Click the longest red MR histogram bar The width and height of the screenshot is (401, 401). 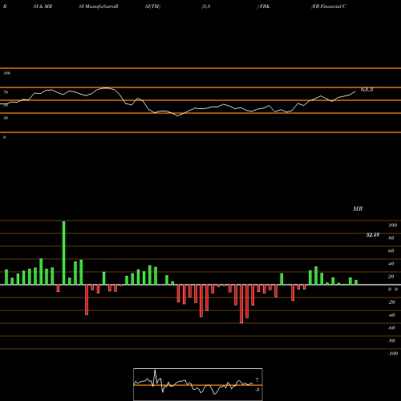pyautogui.click(x=241, y=304)
